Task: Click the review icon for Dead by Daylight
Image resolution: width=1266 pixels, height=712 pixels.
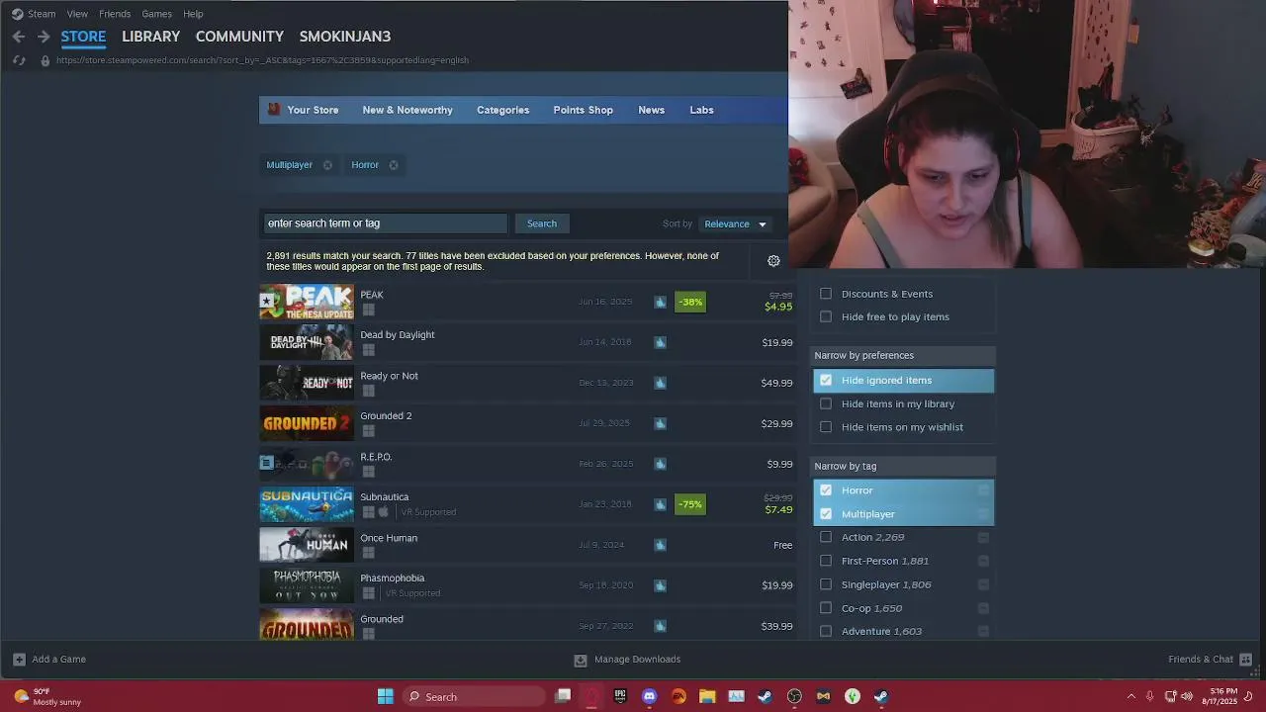Action: pos(660,342)
